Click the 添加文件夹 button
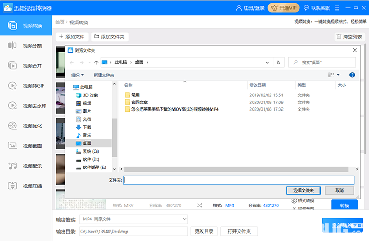 [110, 37]
